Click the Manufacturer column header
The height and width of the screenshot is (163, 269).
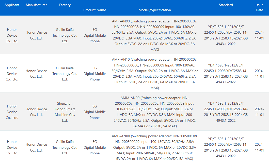pyautogui.click(x=36, y=5)
